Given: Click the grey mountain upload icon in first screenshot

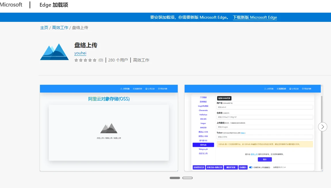Looking at the screenshot, I should tap(109, 128).
